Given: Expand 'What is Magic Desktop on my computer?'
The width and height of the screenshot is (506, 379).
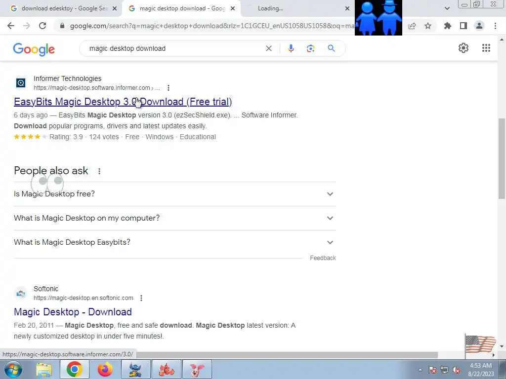Looking at the screenshot, I should coord(175,218).
